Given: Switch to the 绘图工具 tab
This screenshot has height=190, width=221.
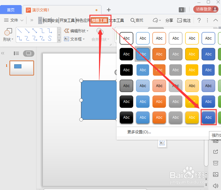Looking at the screenshot, I should [x=99, y=21].
